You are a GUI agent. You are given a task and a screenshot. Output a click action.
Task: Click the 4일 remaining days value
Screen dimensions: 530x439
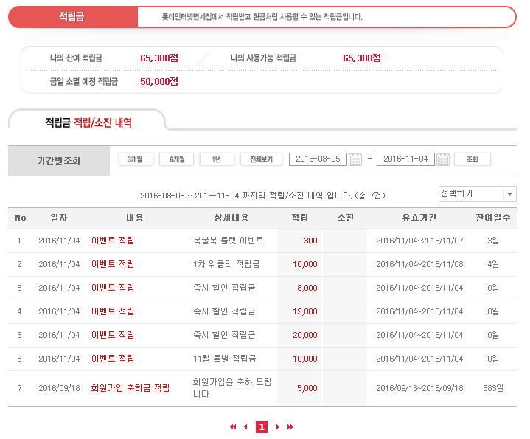coord(493,264)
